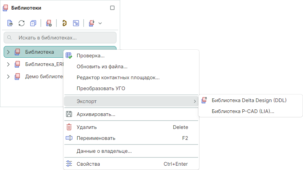This screenshot has width=303, height=170.
Task: Click the import library icon
Action: [x=92, y=23]
